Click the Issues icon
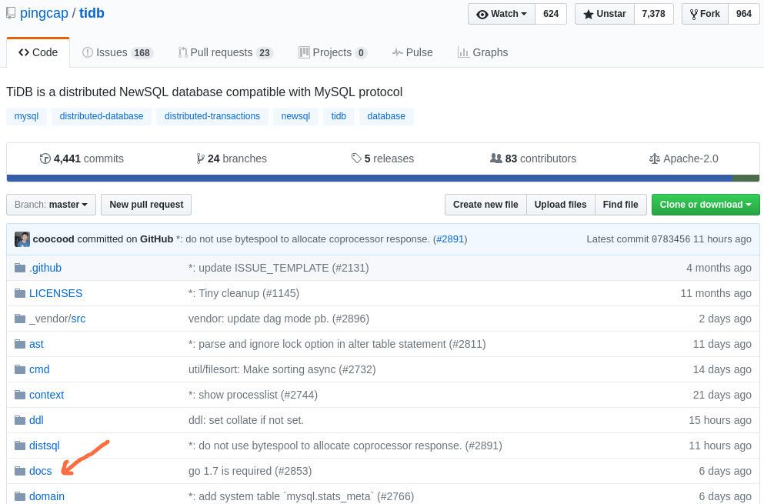The width and height of the screenshot is (764, 504). coord(86,52)
